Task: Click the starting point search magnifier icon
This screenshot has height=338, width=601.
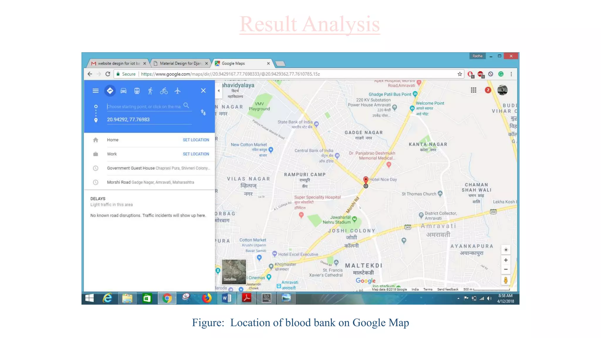Action: pos(186,105)
